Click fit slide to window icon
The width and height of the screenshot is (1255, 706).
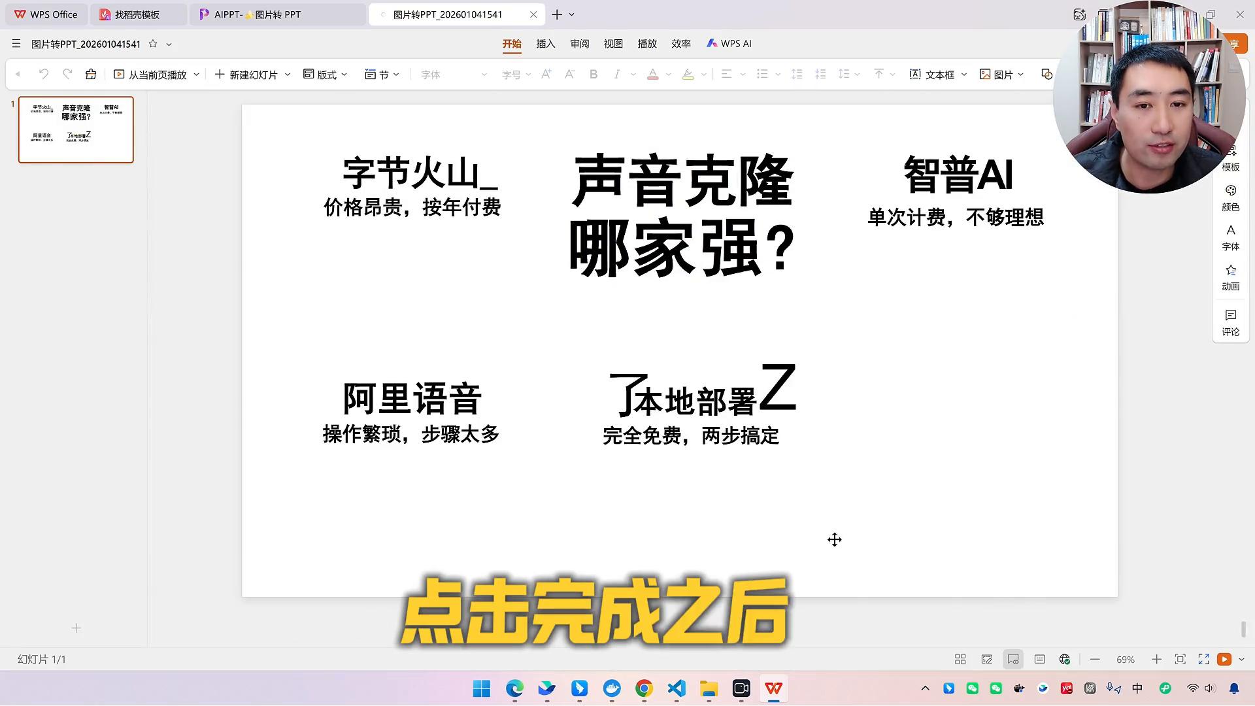click(x=1180, y=660)
